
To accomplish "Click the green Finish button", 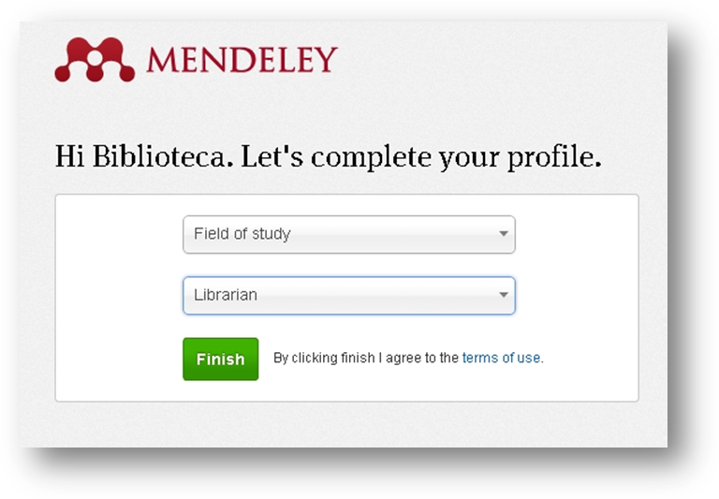I will [221, 360].
